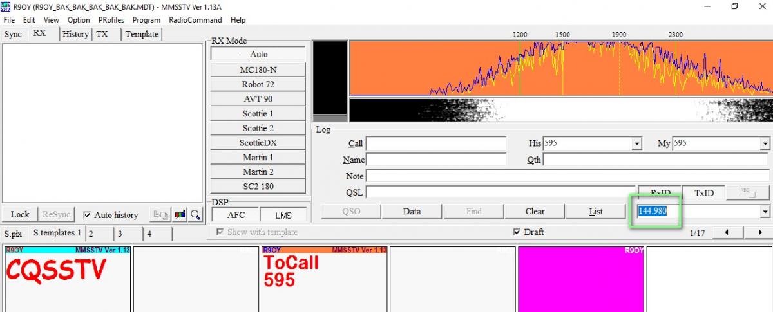Go to previous template page arrow
773x312 pixels.
click(x=727, y=232)
